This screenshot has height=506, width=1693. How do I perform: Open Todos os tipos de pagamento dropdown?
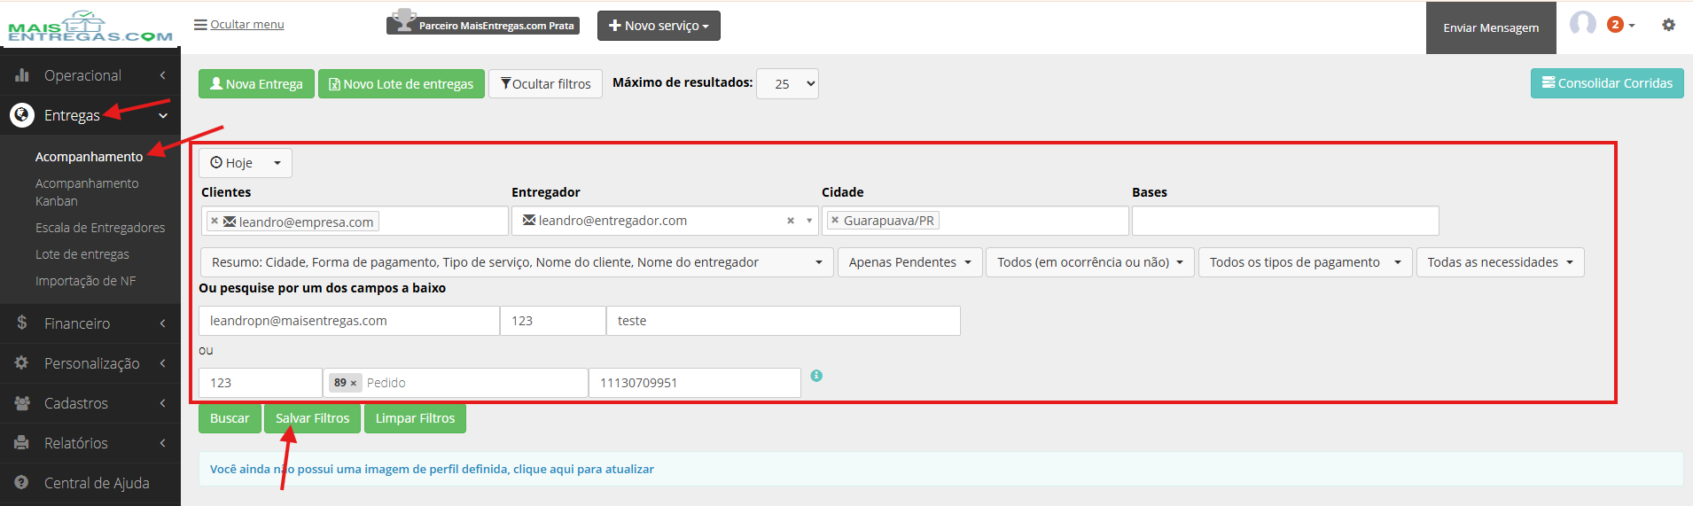(1305, 262)
